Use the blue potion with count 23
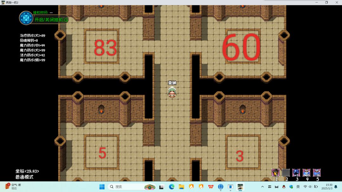This screenshot has width=342, height=192. tap(307, 173)
